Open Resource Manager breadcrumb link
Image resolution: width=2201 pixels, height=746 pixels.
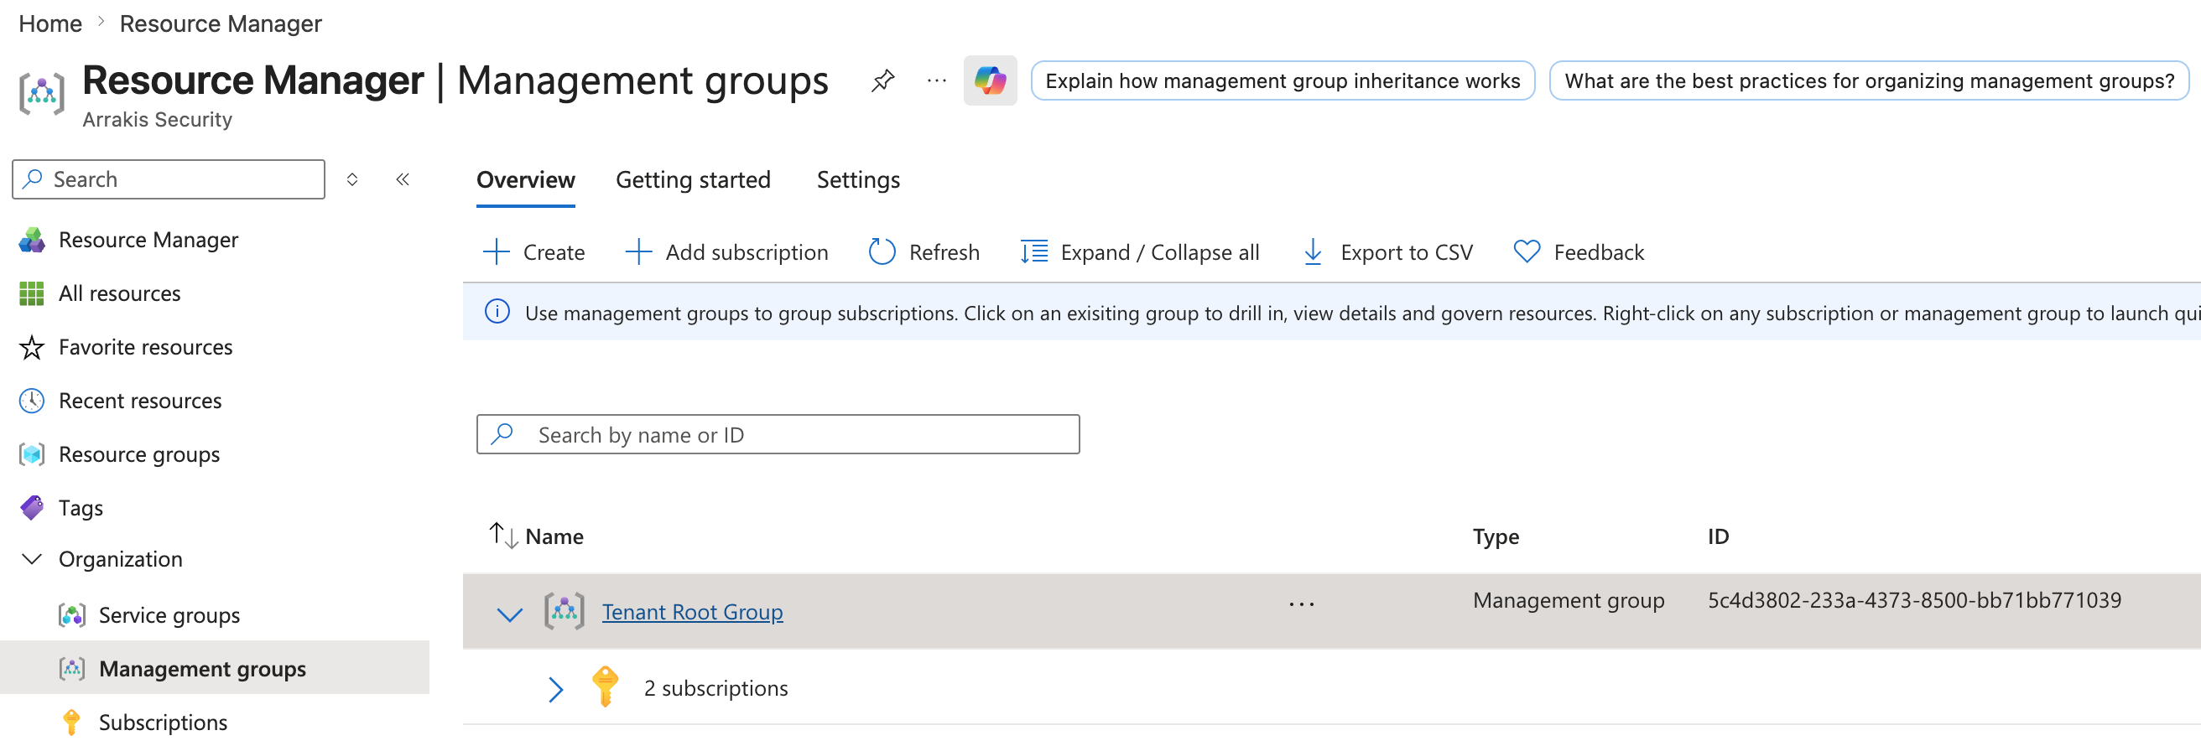click(x=221, y=24)
